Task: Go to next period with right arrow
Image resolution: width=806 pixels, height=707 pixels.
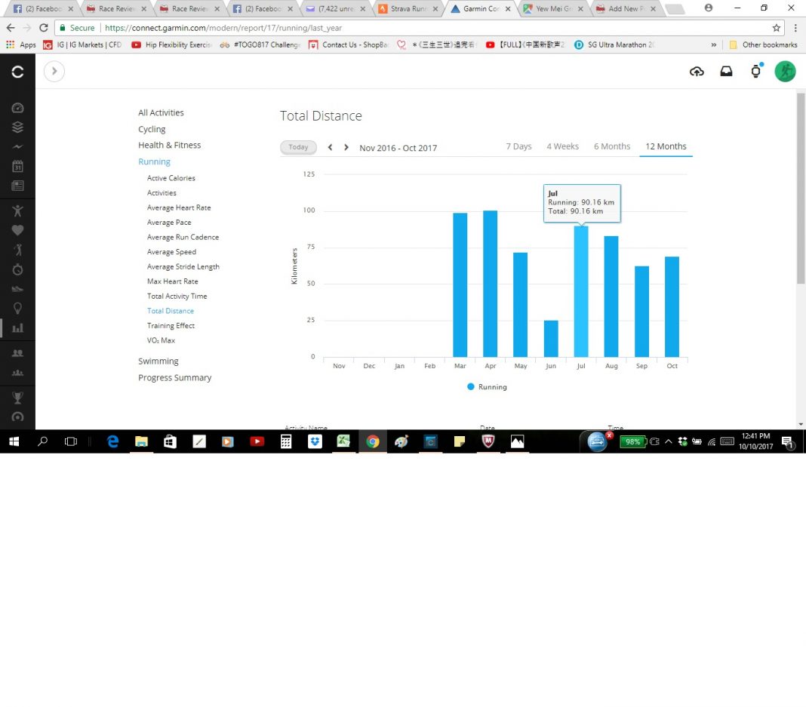Action: 346,147
